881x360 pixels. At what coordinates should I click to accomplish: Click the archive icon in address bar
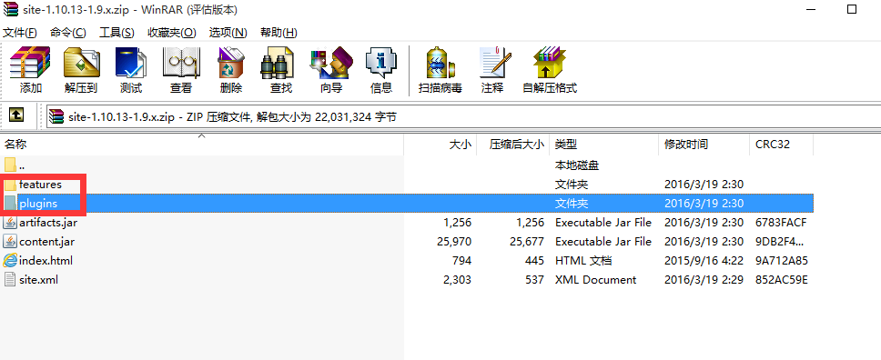[x=56, y=116]
